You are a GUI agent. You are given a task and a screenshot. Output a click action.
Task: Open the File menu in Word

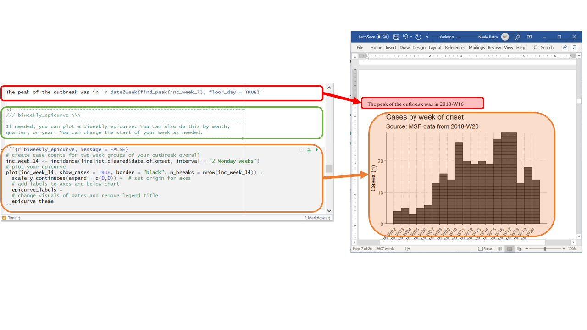point(360,47)
